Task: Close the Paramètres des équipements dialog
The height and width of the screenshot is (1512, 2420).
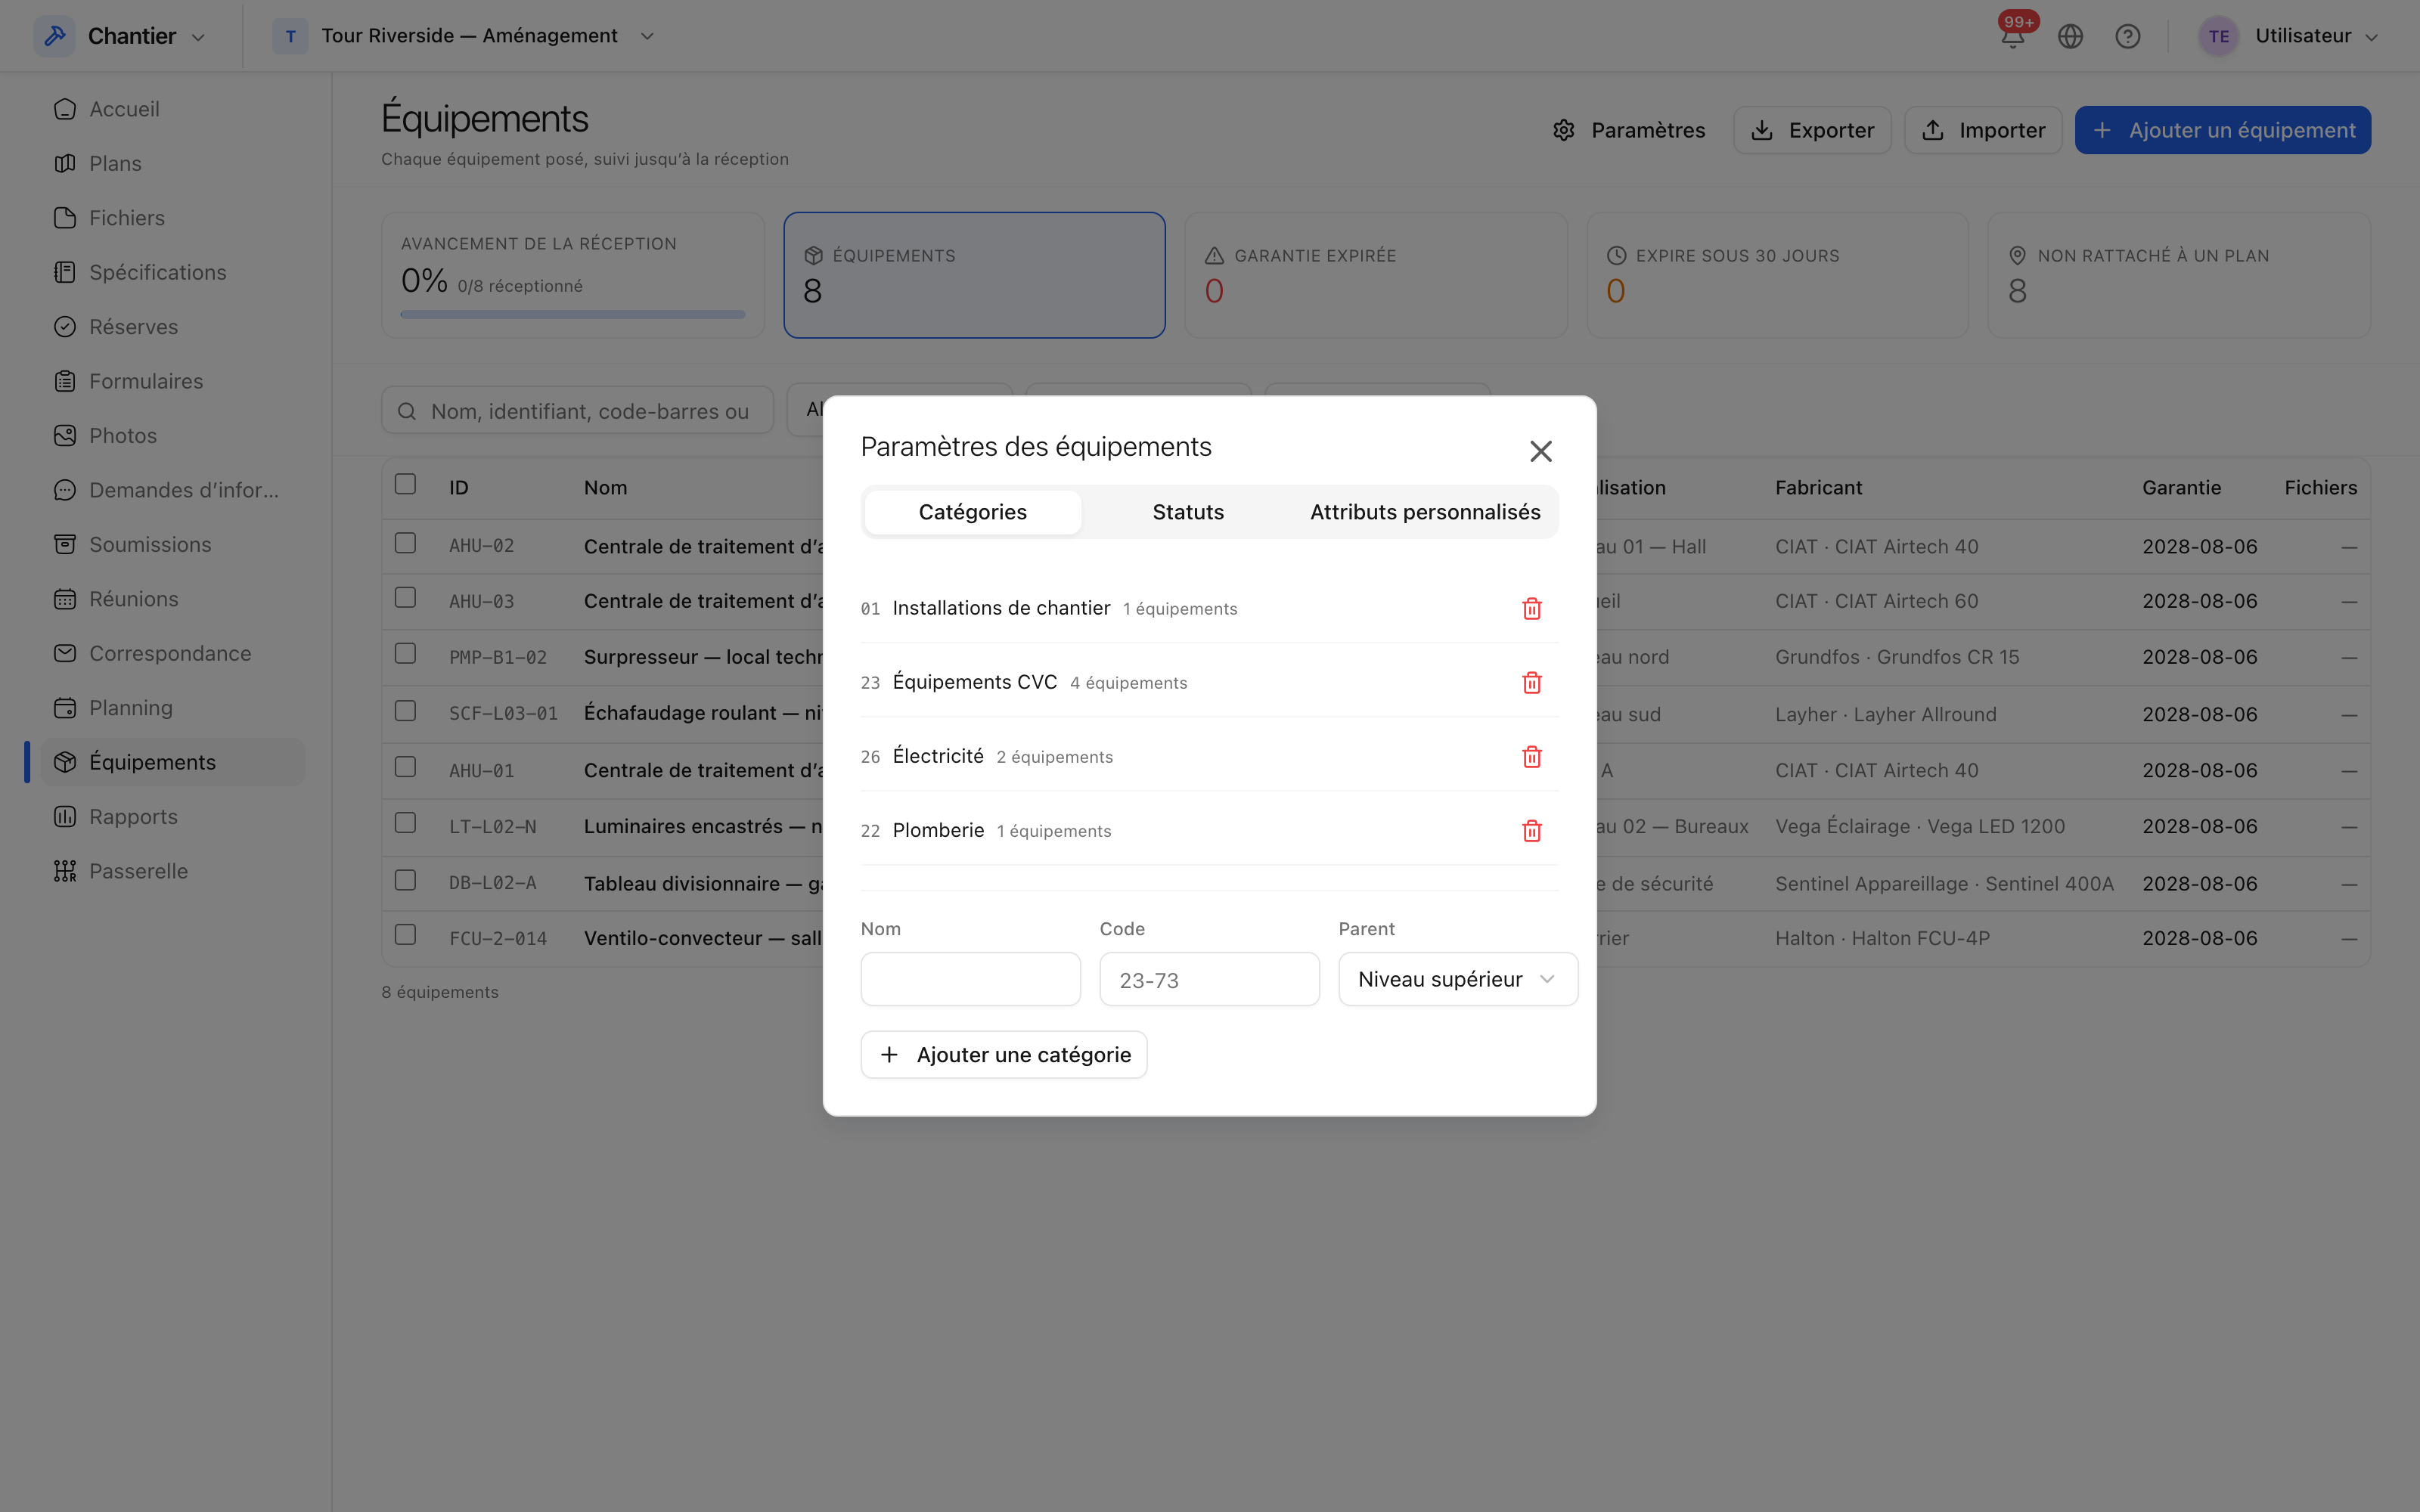Action: (x=1540, y=451)
